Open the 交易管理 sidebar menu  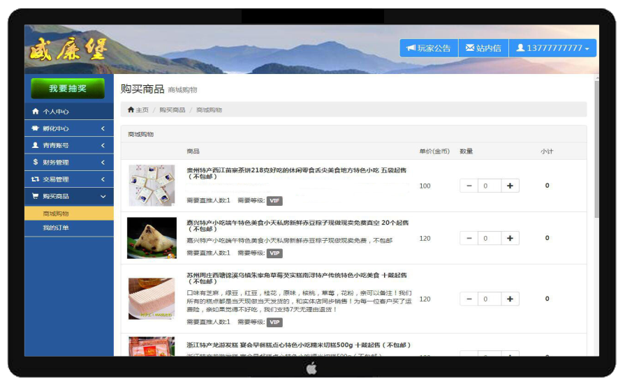tap(69, 179)
